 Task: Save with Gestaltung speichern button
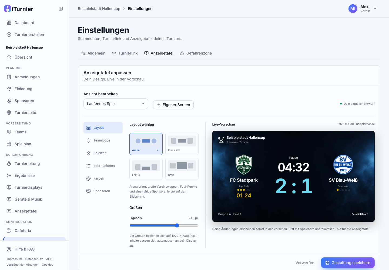pyautogui.click(x=348, y=263)
